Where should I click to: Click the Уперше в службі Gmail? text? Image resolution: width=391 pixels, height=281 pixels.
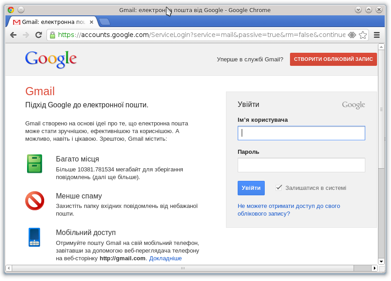[250, 60]
